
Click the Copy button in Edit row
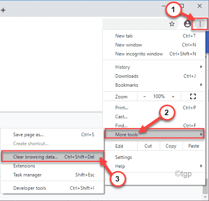pyautogui.click(x=171, y=146)
